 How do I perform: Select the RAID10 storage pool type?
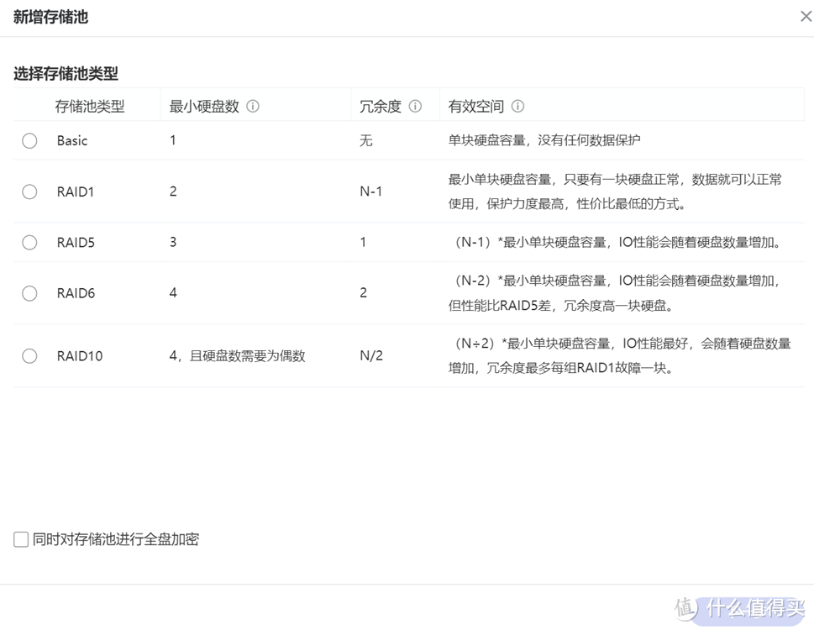tap(29, 355)
